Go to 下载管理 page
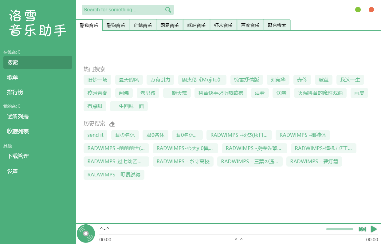 (18, 156)
